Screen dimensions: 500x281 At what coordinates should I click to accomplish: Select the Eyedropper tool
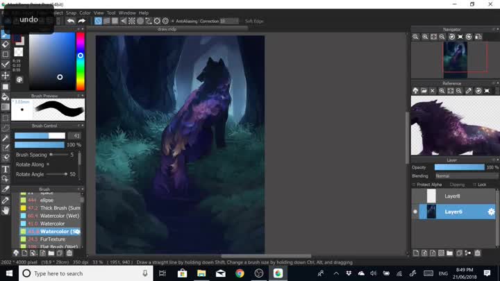click(6, 200)
